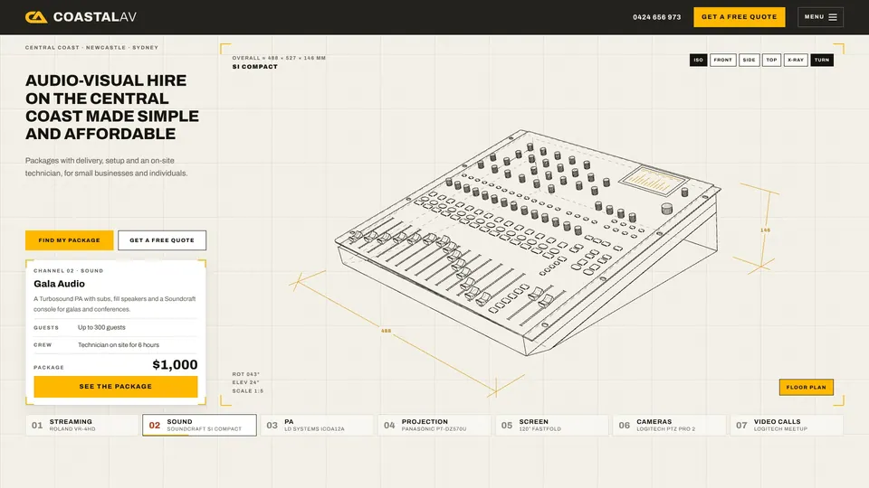Click the 146 height dimension label
This screenshot has width=869, height=488.
coord(765,230)
